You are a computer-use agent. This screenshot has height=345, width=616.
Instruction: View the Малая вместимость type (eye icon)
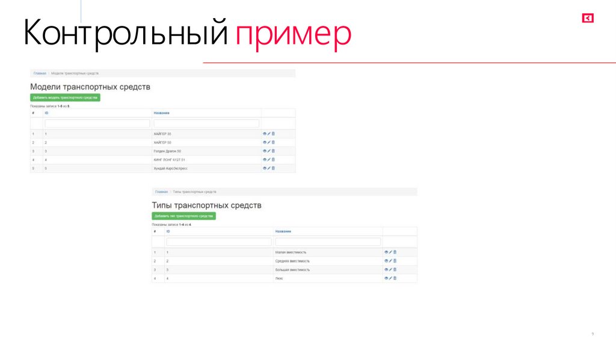386,252
